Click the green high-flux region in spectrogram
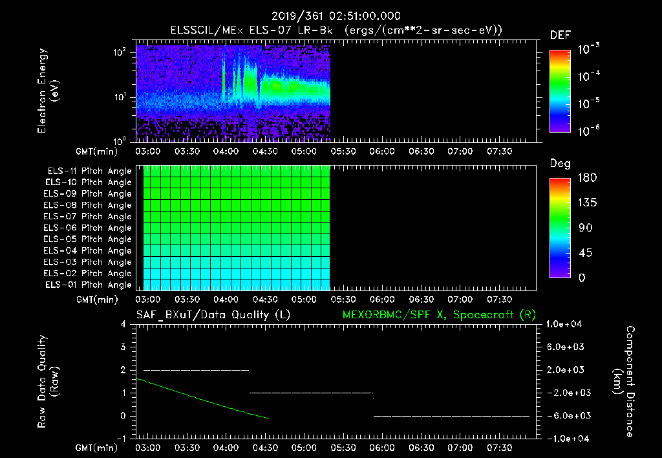This screenshot has width=662, height=458. click(295, 88)
